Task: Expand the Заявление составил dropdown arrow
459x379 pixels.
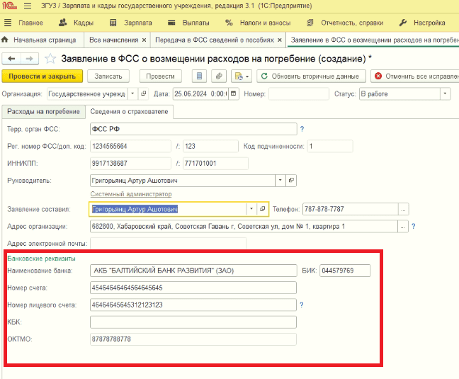Action: tap(251, 209)
